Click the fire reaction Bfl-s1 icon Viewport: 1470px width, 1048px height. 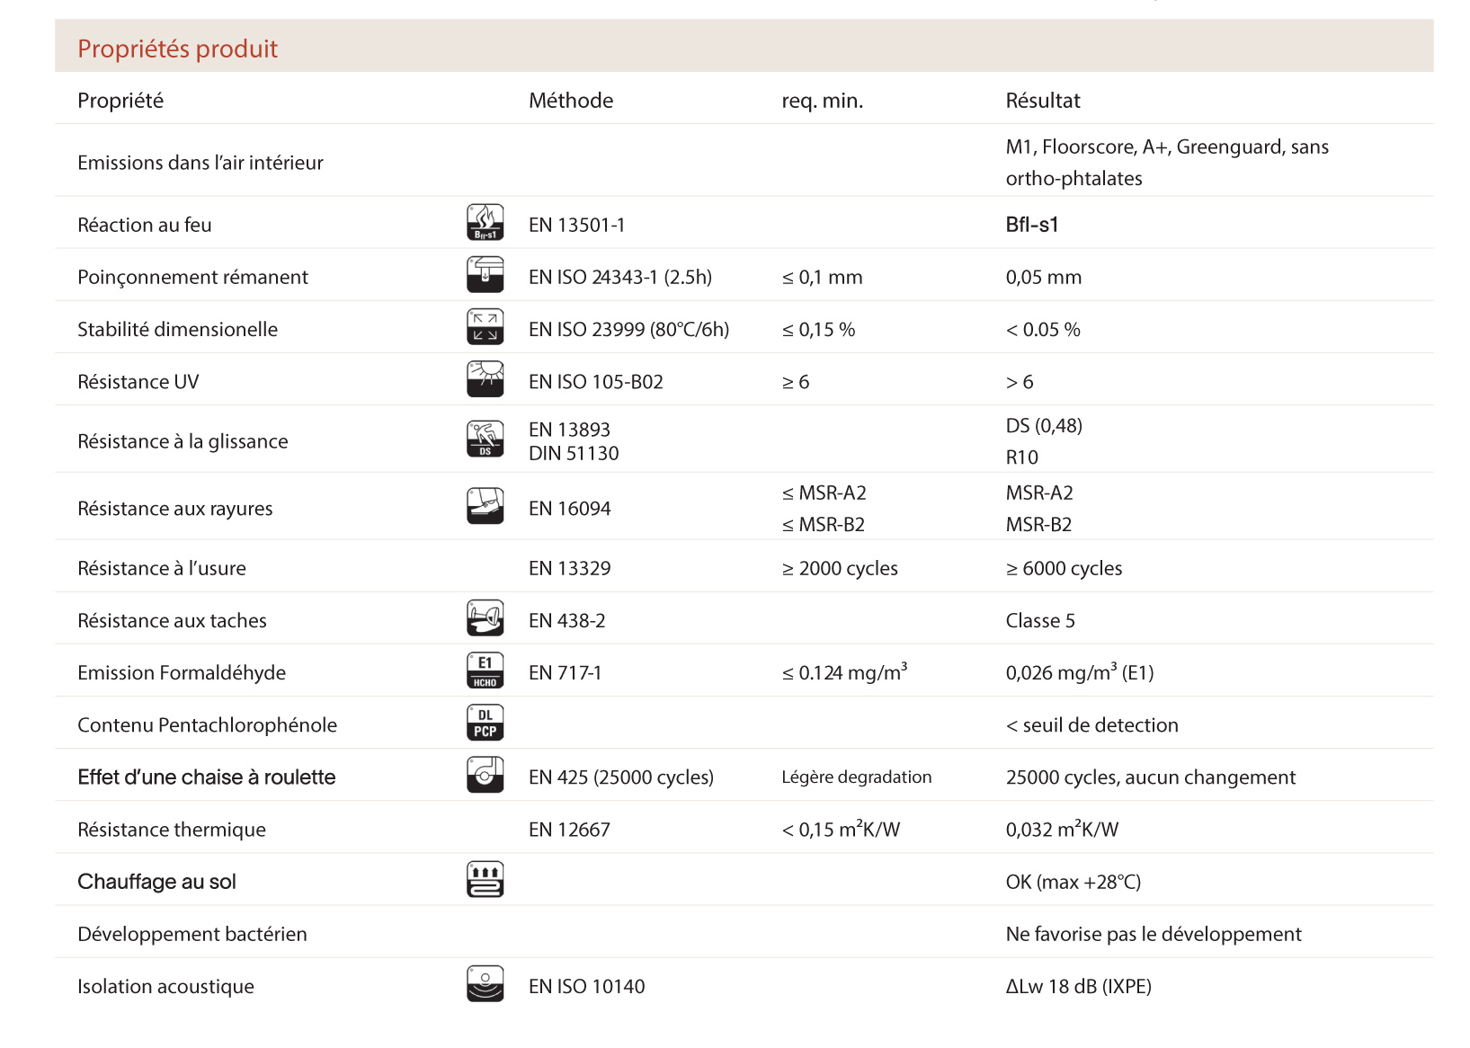click(485, 223)
